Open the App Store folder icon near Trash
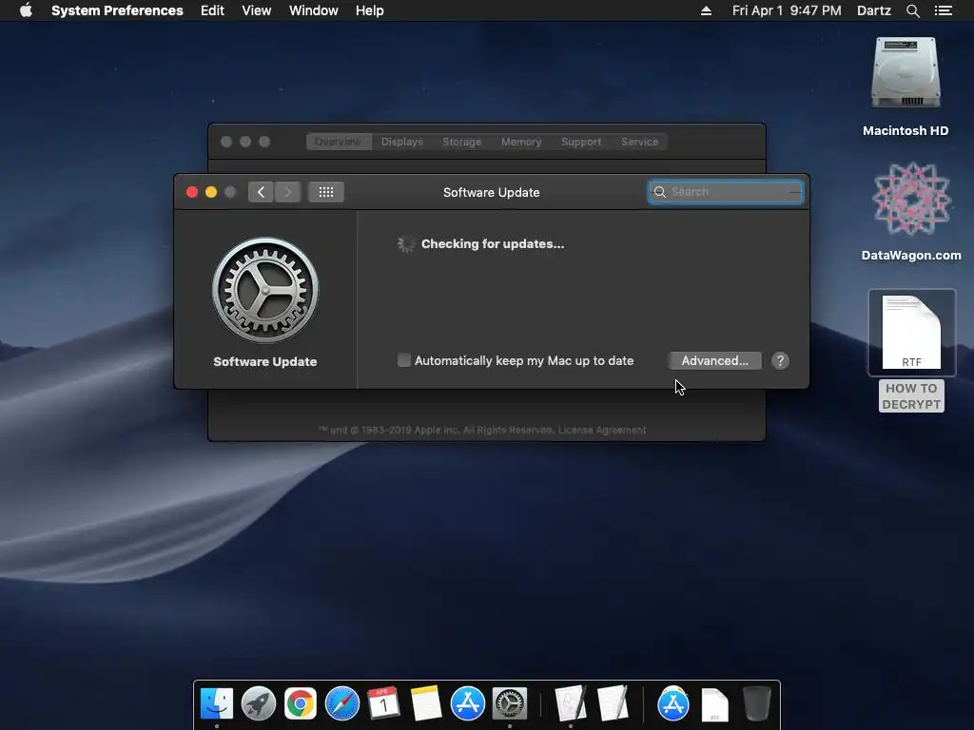 672,703
